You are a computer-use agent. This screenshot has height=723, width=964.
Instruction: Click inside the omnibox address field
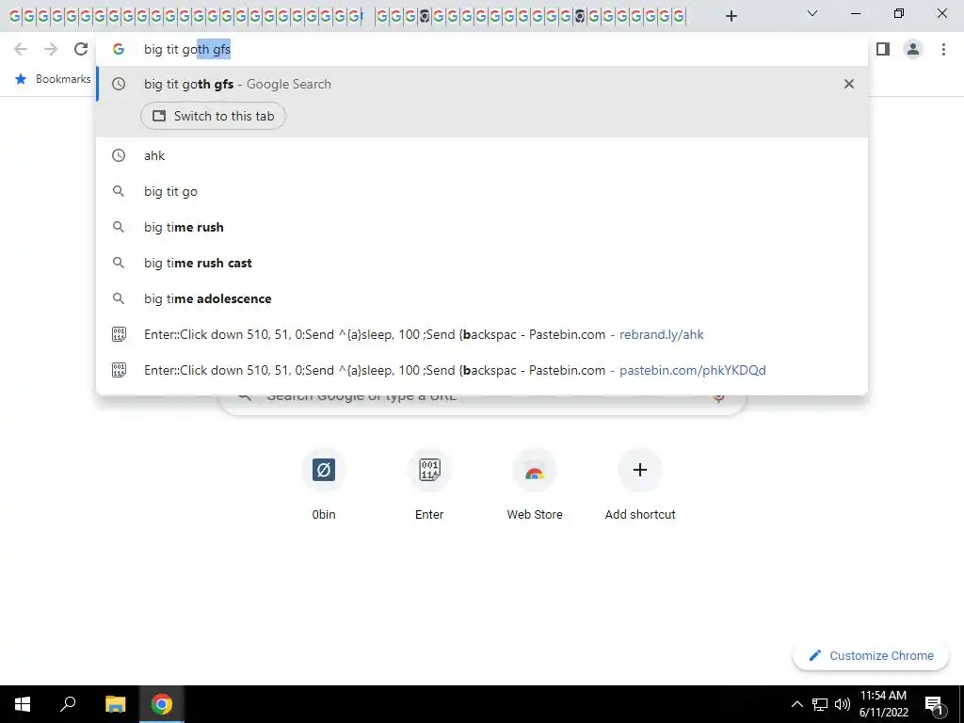(482, 49)
